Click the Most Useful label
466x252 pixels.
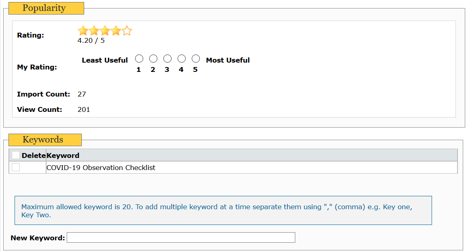point(228,60)
